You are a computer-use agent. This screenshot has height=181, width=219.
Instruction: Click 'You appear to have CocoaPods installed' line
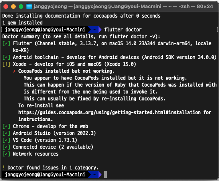105,78
